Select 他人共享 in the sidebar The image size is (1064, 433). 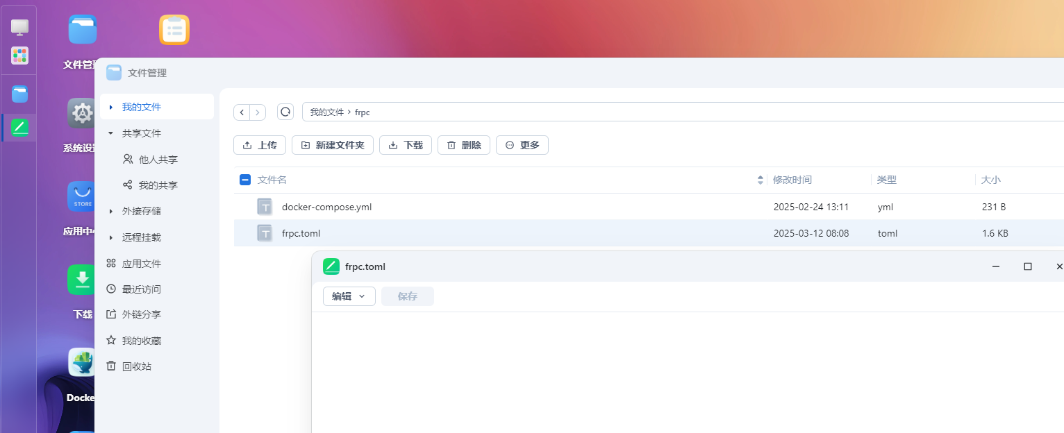157,160
